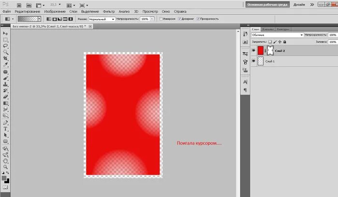Open the gradient picker dropdown arrow
This screenshot has width=338, height=197.
pos(39,19)
